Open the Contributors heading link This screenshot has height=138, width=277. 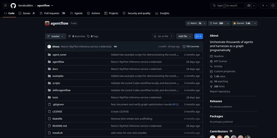(x=221, y=131)
